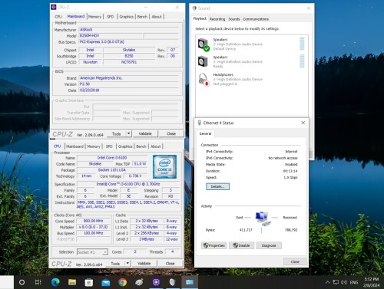Click the 3 MBytes Level 3 cache value
Image resolution: width=384 pixels, height=289 pixels.
pos(147,239)
